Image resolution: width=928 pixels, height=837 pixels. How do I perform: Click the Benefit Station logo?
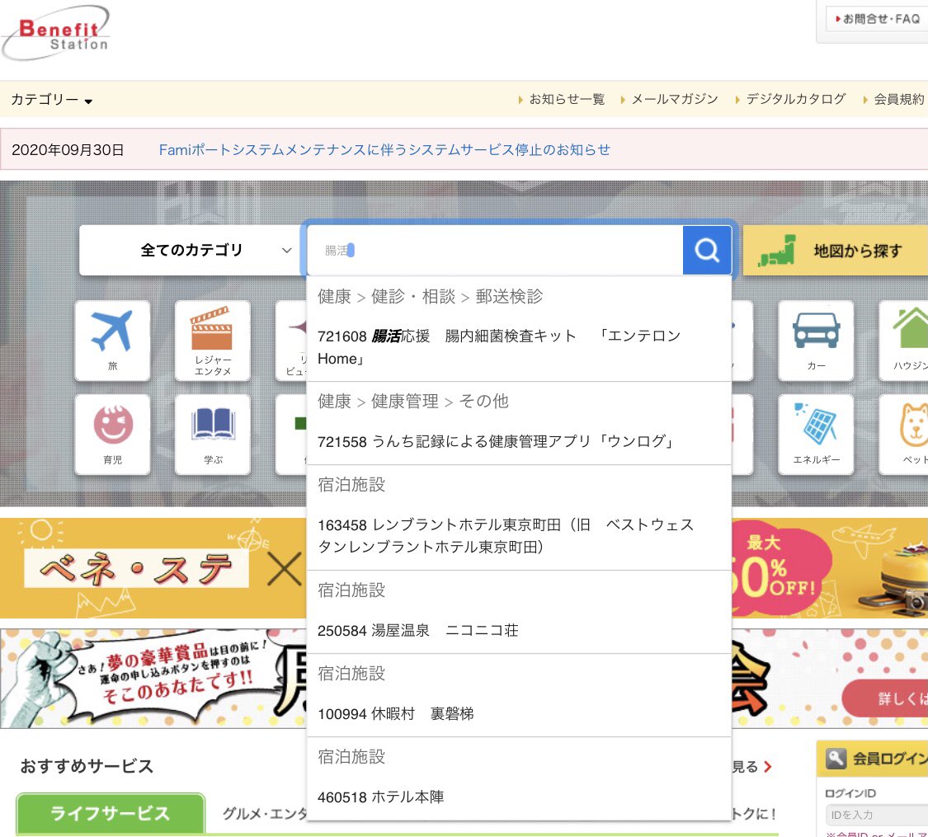(x=55, y=32)
